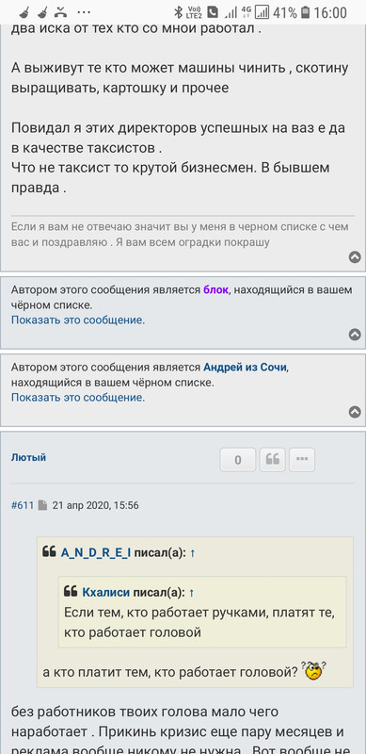The width and height of the screenshot is (366, 754).
Task: Tap quote mark icon beside Кхалиси
Action: pyautogui.click(x=71, y=592)
